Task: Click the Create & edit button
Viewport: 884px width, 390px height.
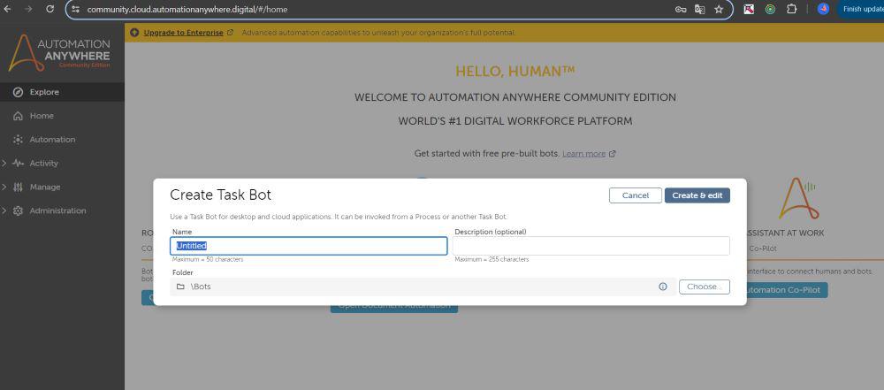Action: (697, 195)
